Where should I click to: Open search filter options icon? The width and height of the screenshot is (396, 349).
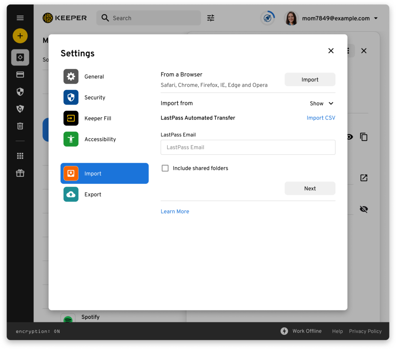(x=211, y=18)
